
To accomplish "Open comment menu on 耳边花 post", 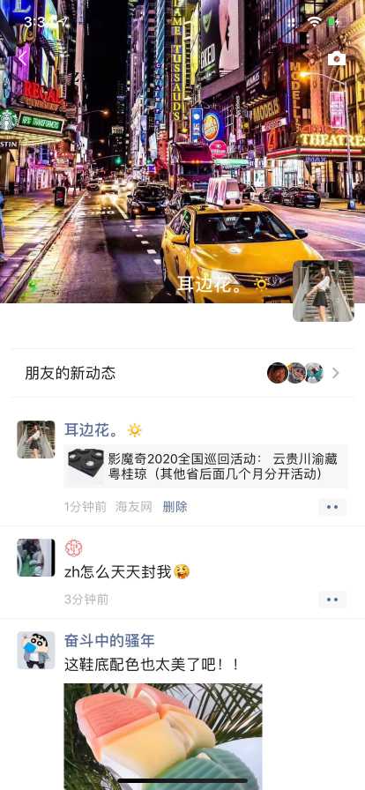I will click(x=332, y=507).
